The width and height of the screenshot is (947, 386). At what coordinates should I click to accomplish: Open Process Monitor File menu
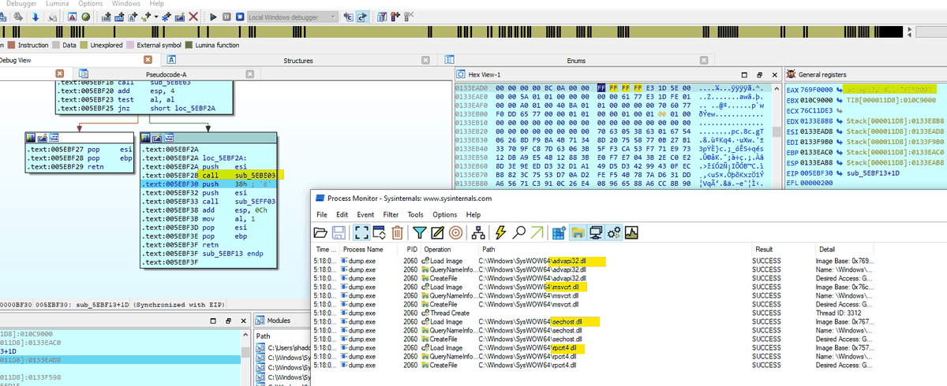[x=322, y=214]
